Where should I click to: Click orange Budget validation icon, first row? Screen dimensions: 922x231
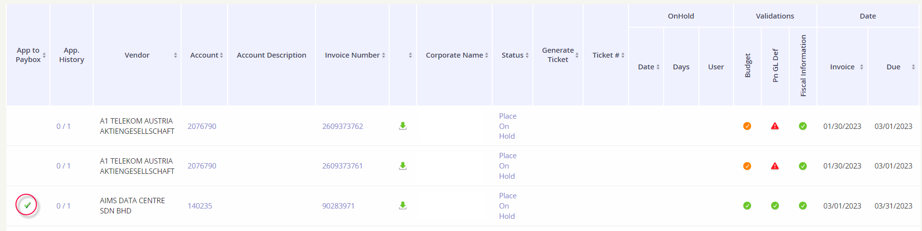747,126
